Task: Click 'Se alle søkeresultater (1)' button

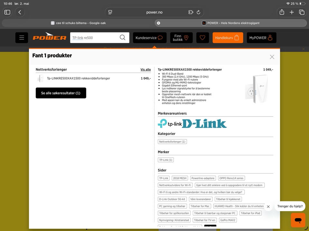Action: 61,93
